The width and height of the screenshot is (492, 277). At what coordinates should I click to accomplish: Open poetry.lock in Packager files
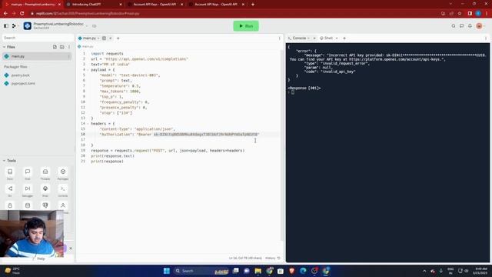pos(21,75)
